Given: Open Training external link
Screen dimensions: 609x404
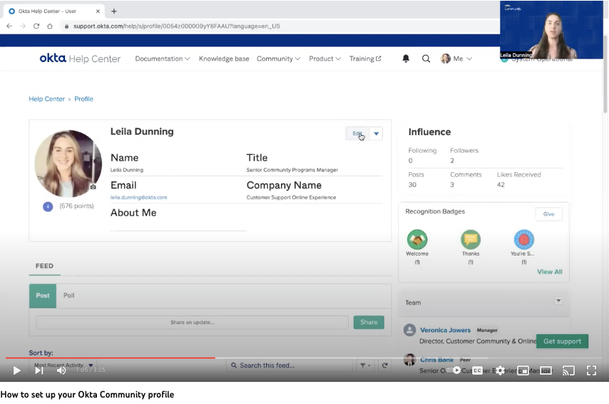Looking at the screenshot, I should 364,59.
